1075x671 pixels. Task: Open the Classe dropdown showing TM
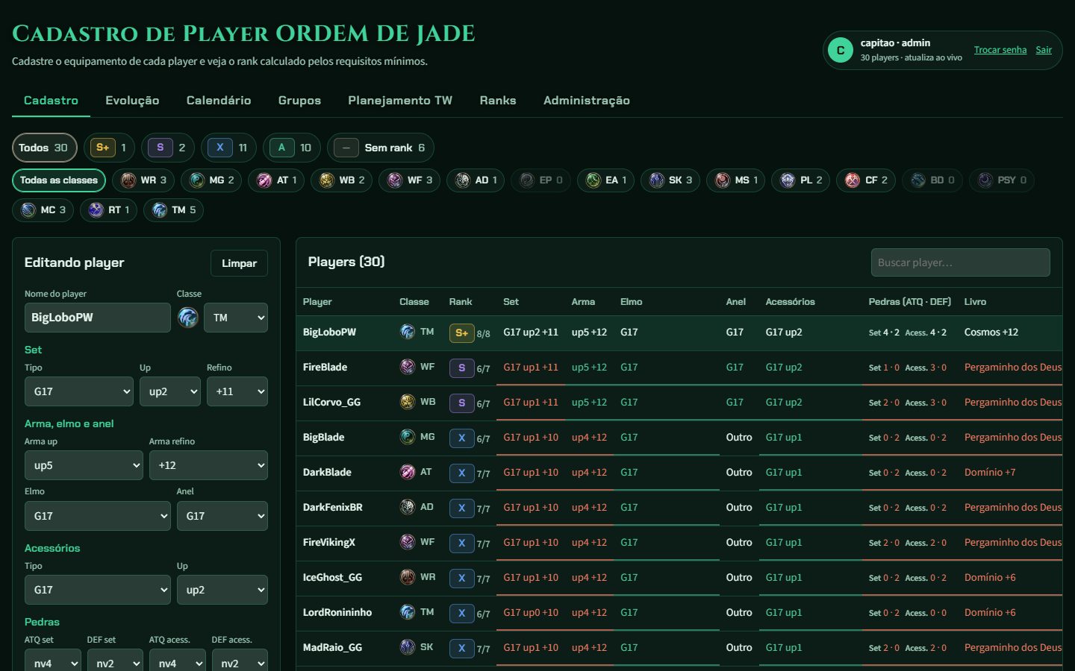coord(236,318)
